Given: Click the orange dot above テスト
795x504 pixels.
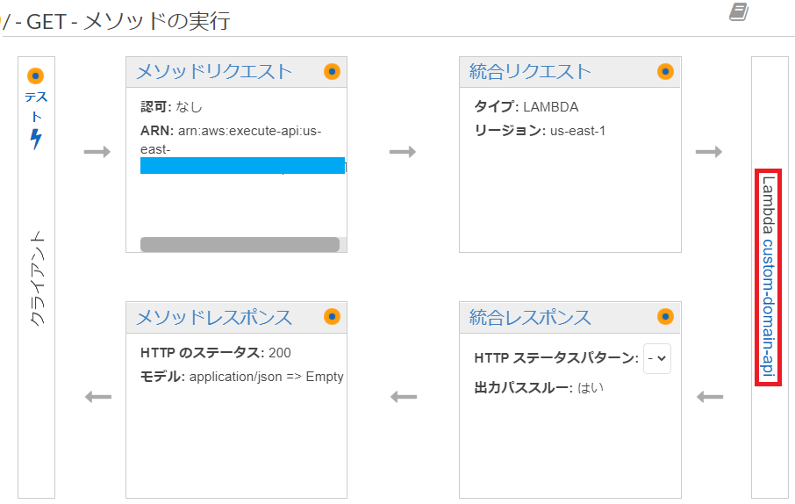Looking at the screenshot, I should click(35, 76).
